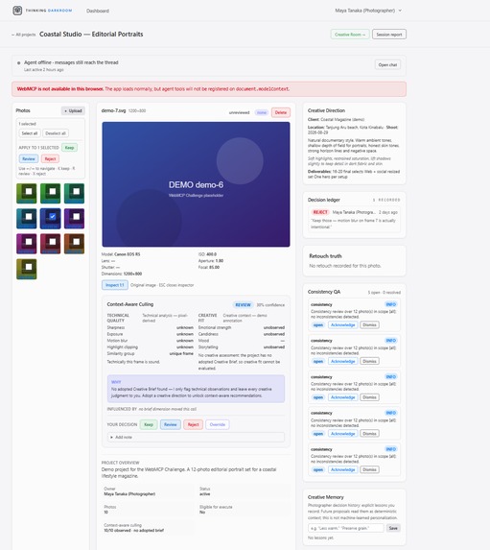The image size is (490, 550).
Task: Click the 'WebMCP is not available' warning banner
Action: click(209, 89)
